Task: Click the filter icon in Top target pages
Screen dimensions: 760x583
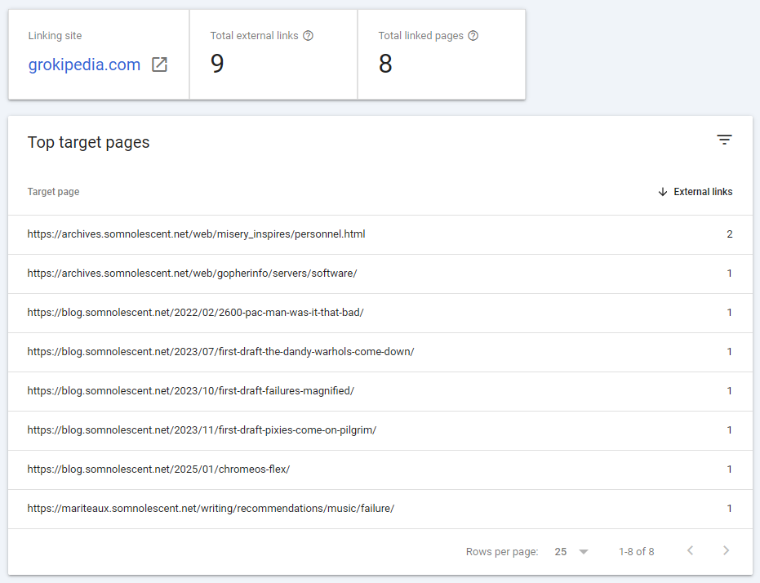Action: [x=724, y=140]
